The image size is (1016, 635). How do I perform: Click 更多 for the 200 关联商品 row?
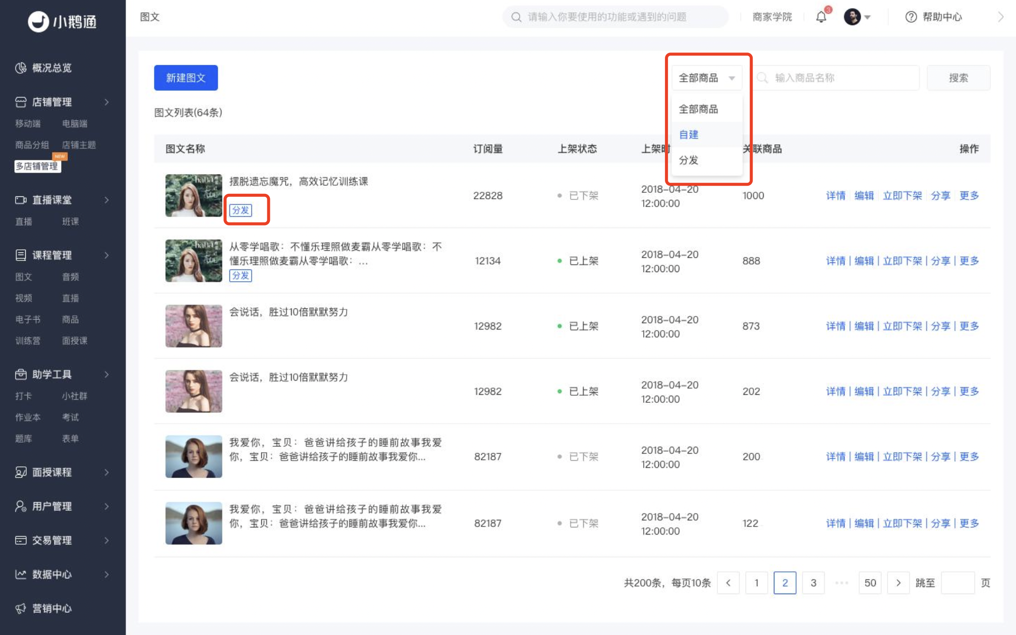tap(969, 456)
